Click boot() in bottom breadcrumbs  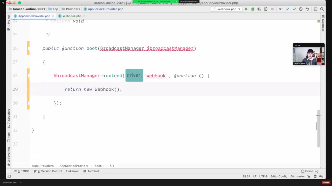[99, 166]
